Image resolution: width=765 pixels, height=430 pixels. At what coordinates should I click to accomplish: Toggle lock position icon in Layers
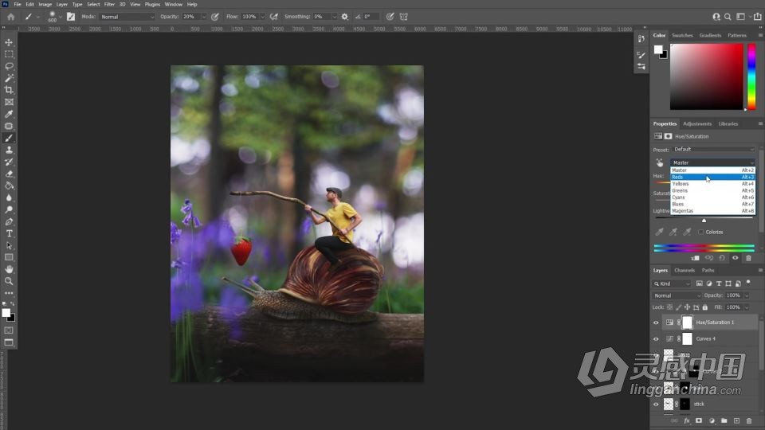687,307
